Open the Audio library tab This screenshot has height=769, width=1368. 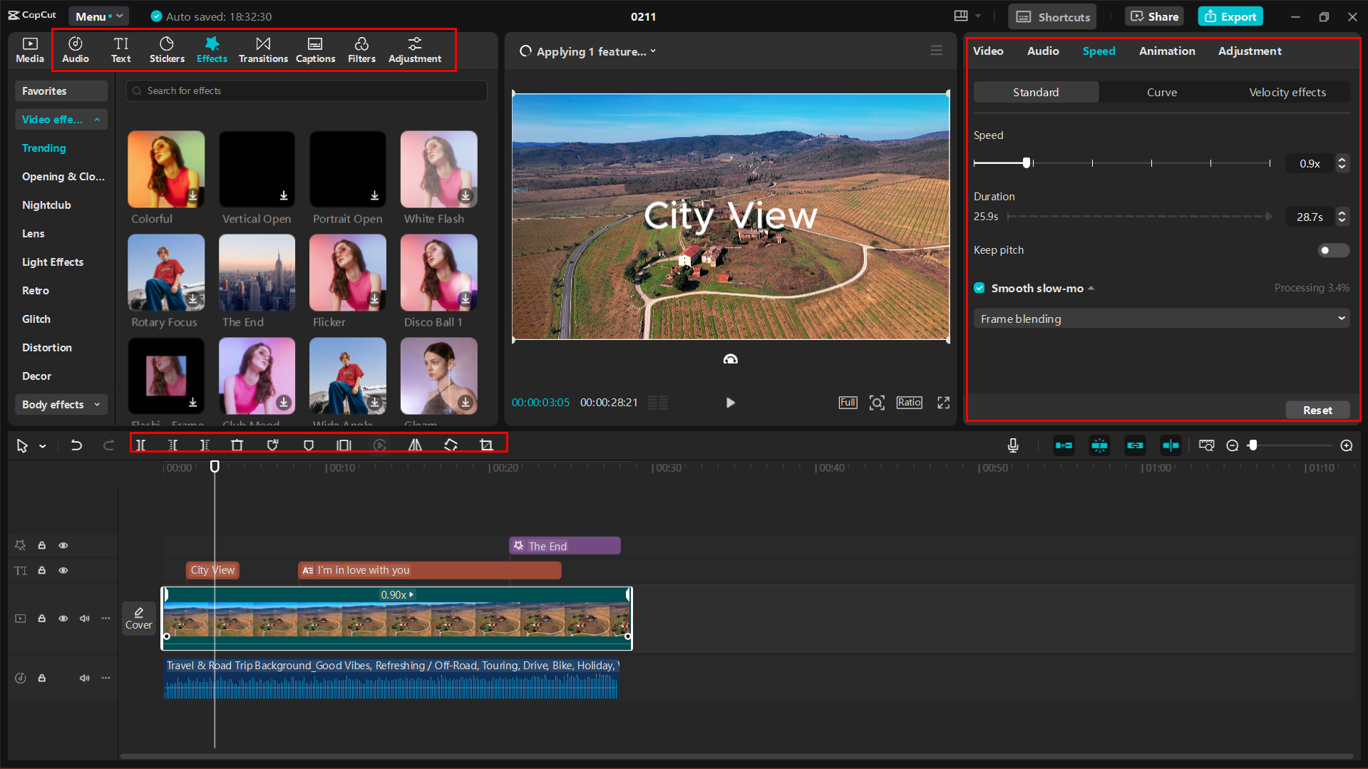pos(76,50)
